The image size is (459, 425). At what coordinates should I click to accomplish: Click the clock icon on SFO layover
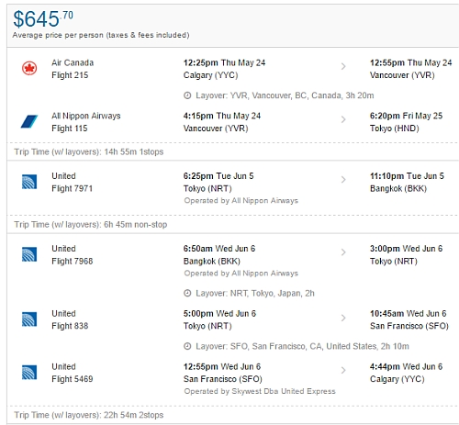click(x=187, y=346)
